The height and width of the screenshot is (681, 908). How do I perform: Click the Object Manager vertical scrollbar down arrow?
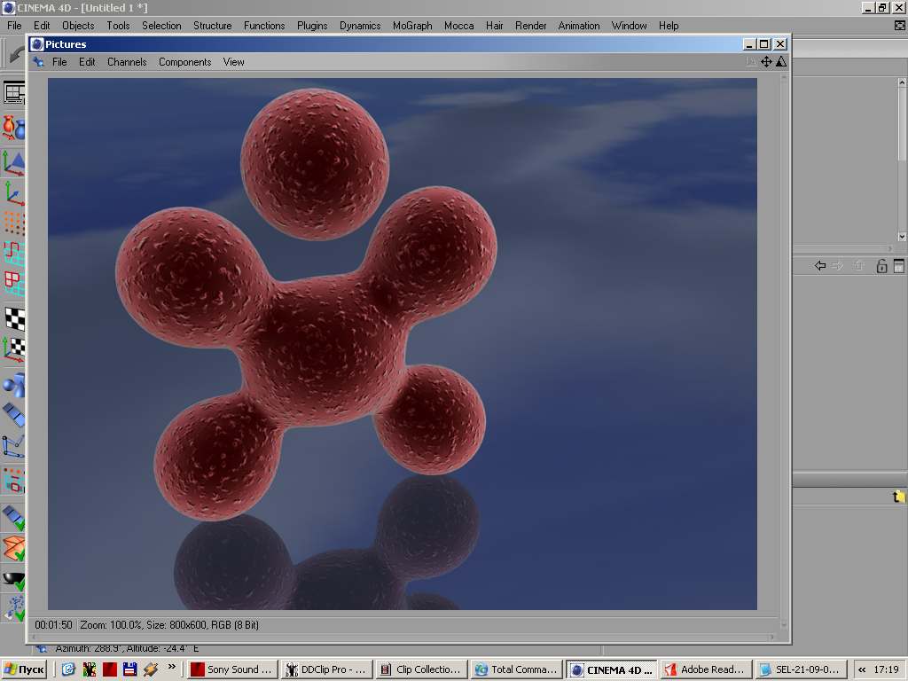pyautogui.click(x=902, y=237)
